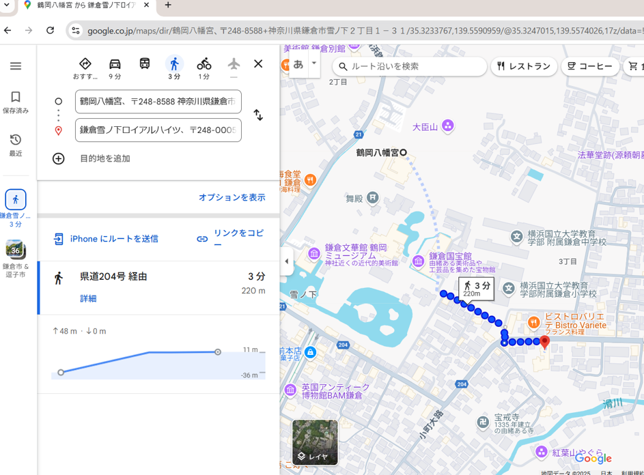The width and height of the screenshot is (644, 475).
Task: Click the search along route box
Action: coord(409,66)
